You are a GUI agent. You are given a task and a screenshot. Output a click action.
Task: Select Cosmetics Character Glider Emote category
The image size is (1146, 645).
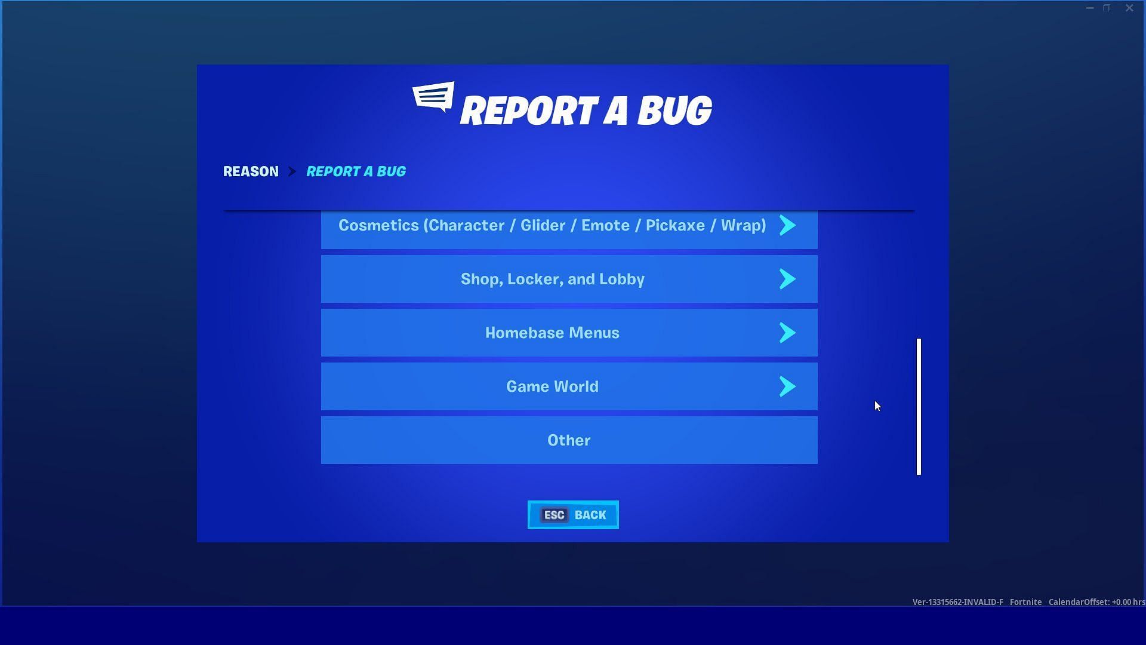(569, 225)
